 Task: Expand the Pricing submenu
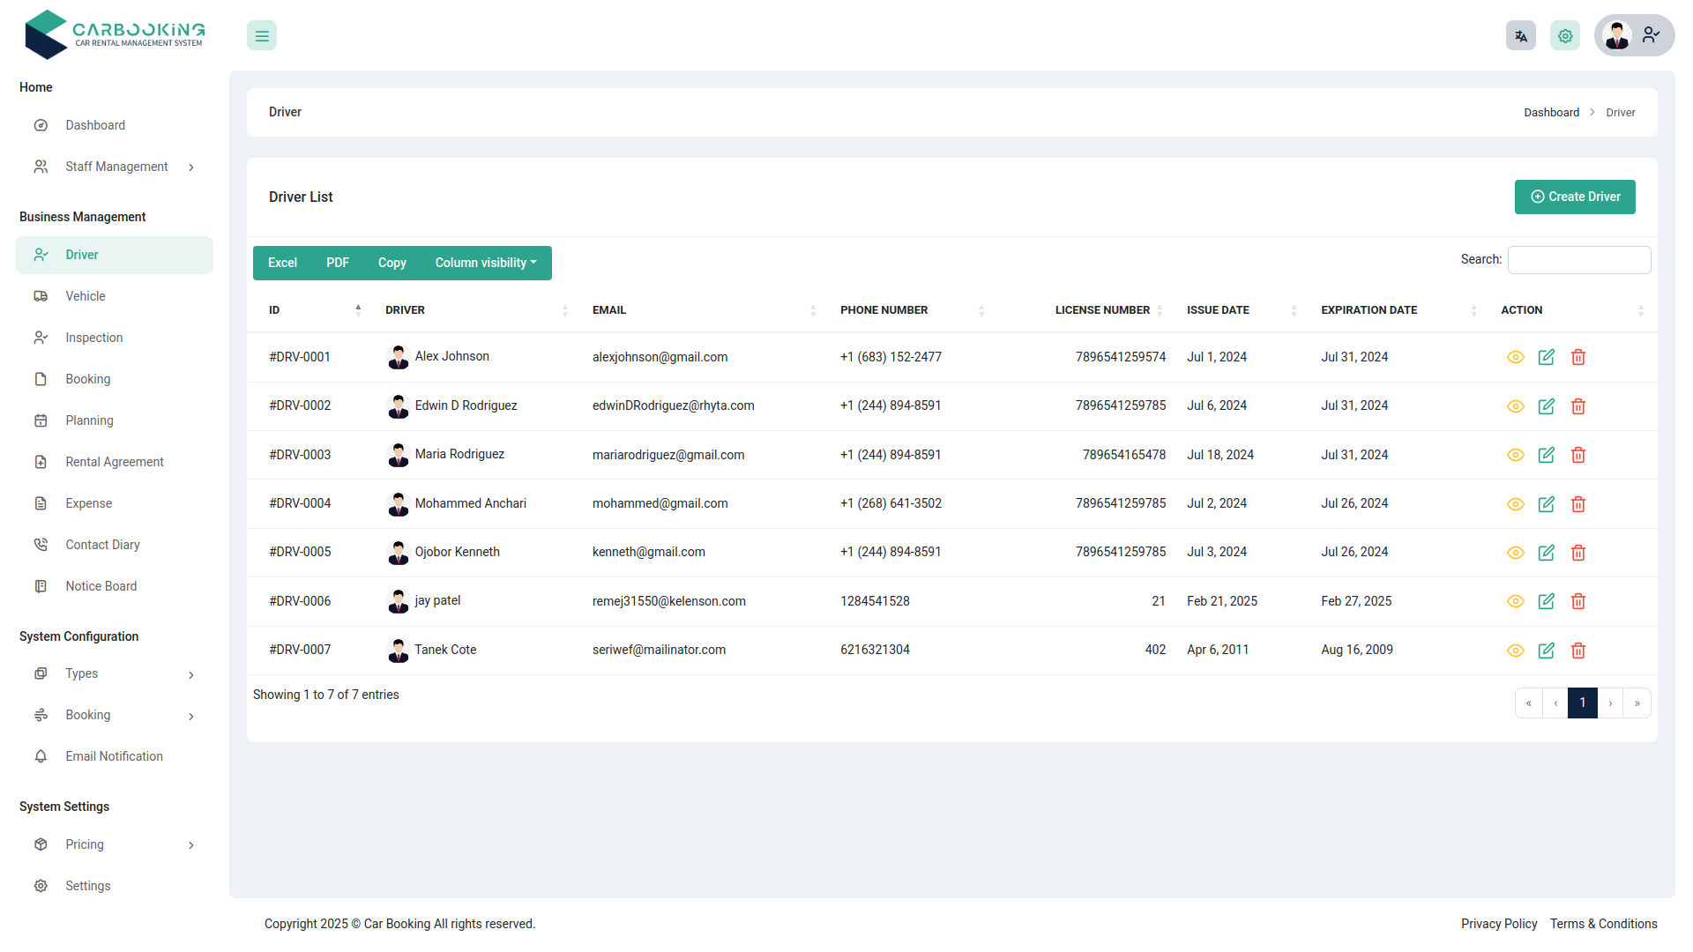coord(85,844)
